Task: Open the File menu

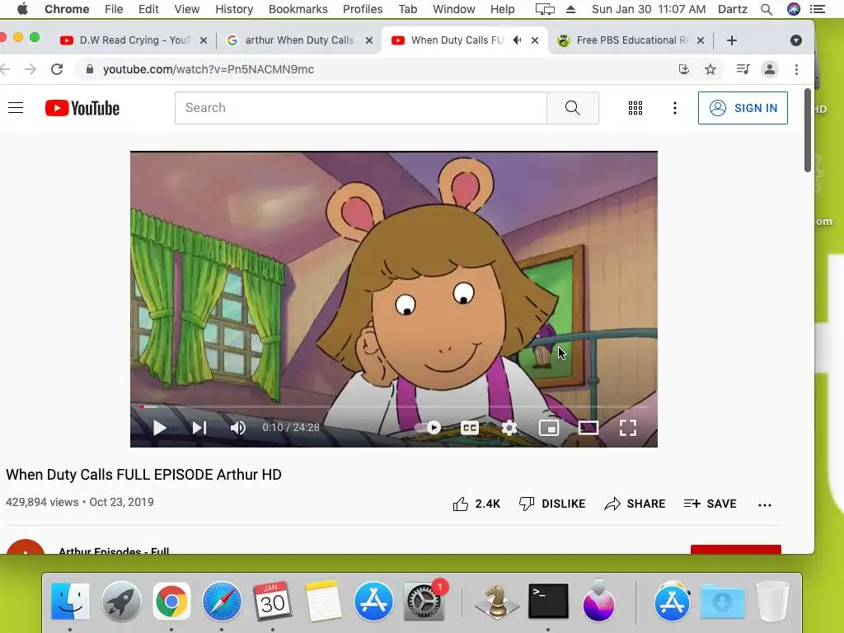Action: pos(114,9)
